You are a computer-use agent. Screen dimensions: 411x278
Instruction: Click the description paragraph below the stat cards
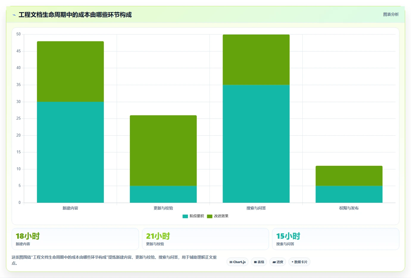coord(114,260)
